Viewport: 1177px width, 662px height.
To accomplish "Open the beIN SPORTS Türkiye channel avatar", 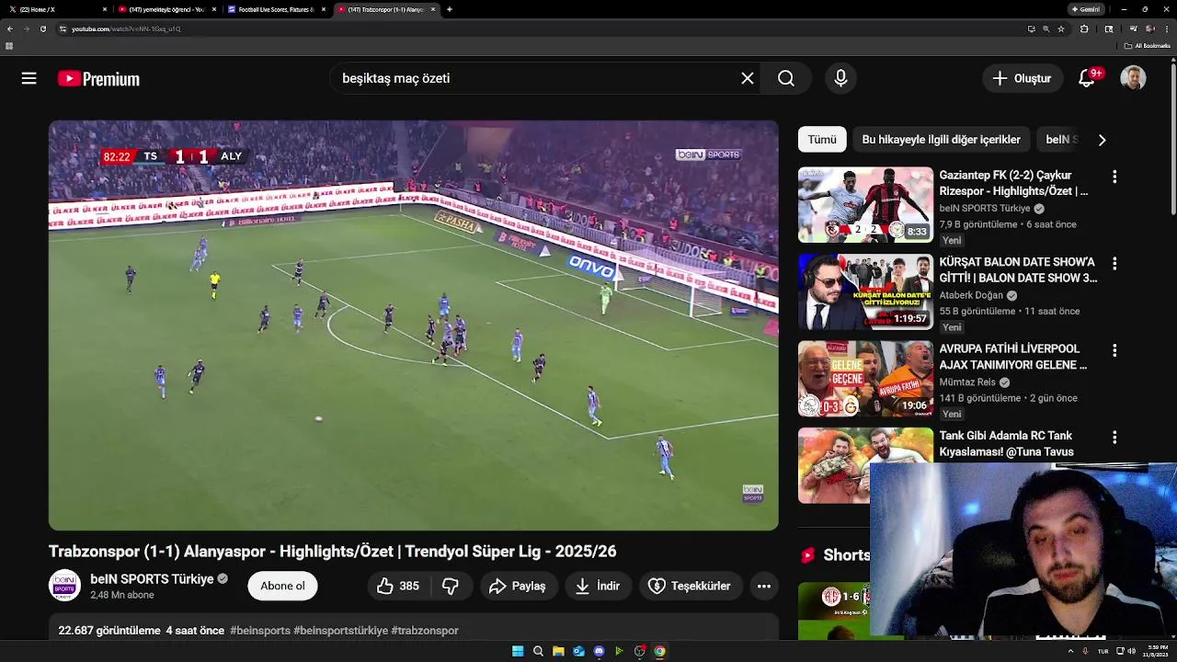I will 64,586.
